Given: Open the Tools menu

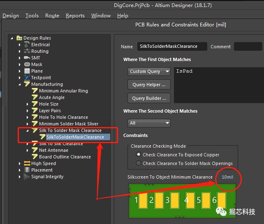Looking at the screenshot, I should tap(32, 16).
